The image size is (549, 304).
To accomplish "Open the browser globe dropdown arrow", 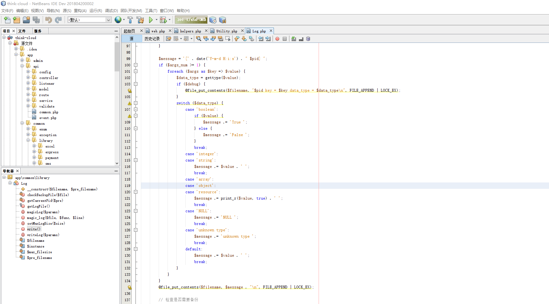I will pyautogui.click(x=124, y=20).
